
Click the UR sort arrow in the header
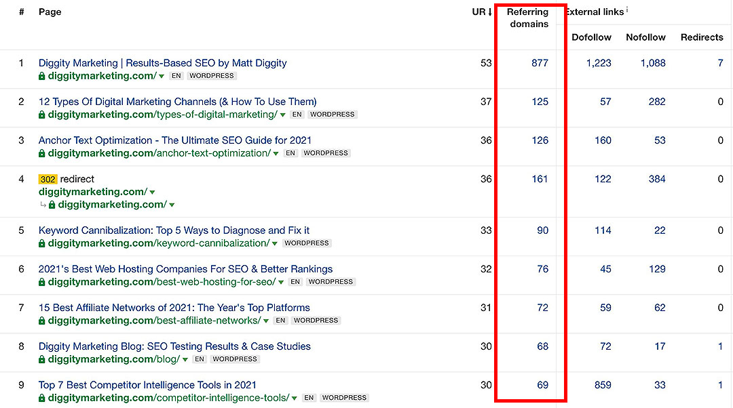pyautogui.click(x=490, y=12)
